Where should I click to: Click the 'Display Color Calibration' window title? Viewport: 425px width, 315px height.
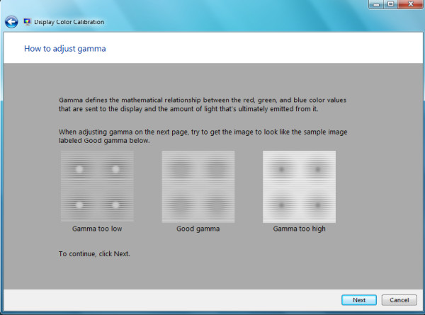69,22
